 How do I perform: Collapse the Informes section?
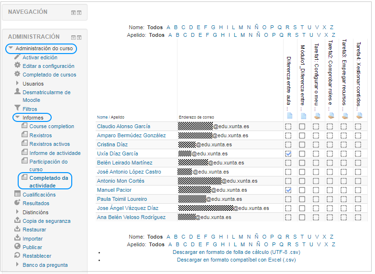(18, 118)
